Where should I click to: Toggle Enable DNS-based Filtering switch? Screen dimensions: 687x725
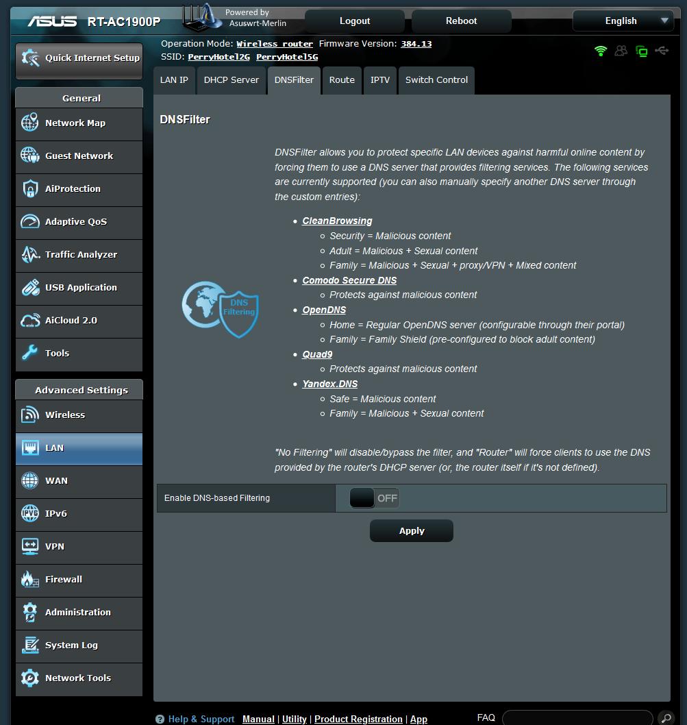(375, 498)
